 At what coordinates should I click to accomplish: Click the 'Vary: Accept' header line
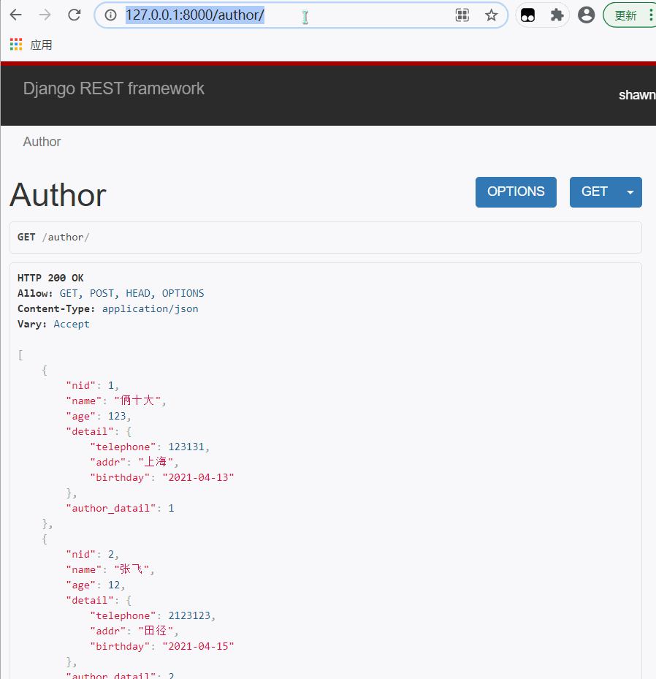tap(53, 325)
